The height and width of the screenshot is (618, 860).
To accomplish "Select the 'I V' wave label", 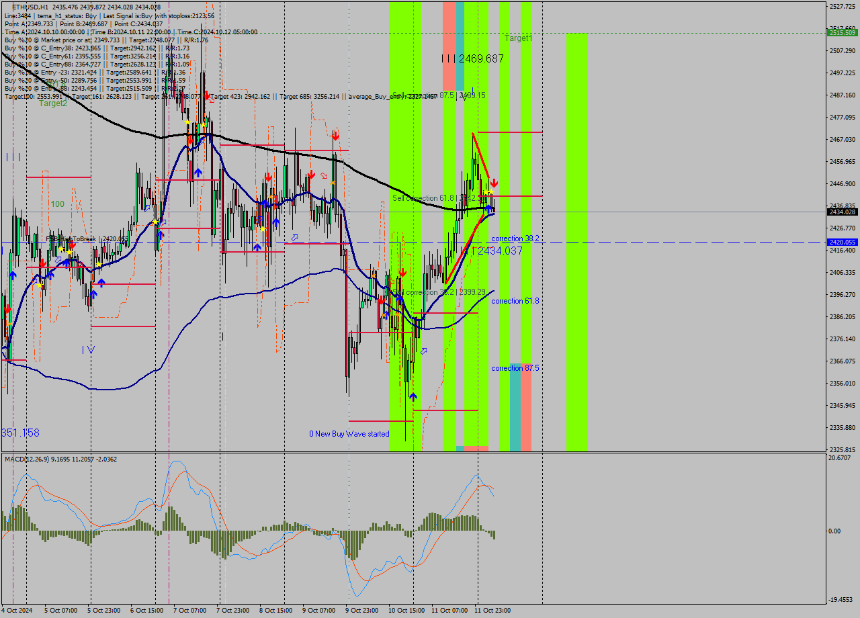I will point(89,349).
